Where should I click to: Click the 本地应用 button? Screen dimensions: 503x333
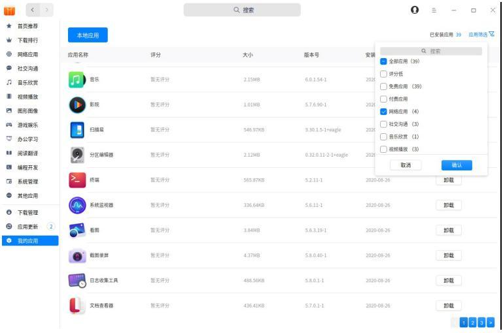click(x=88, y=35)
